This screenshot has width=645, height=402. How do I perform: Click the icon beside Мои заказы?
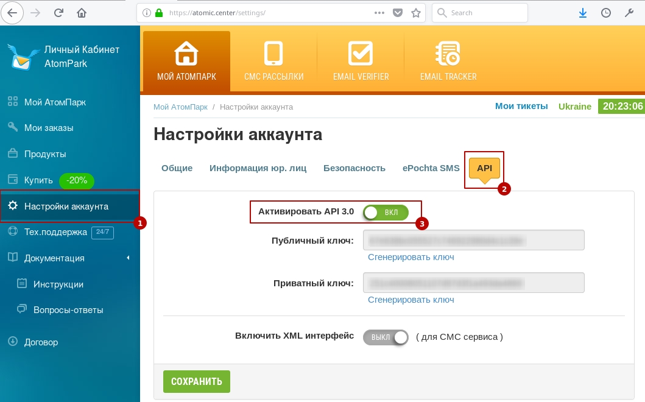tap(13, 127)
